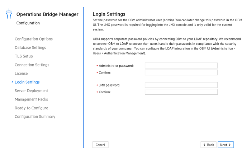Click the JMX password field
This screenshot has width=242, height=155.
click(181, 85)
